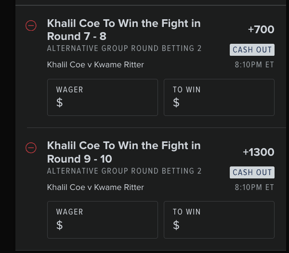This screenshot has width=289, height=253.
Task: Enter the Wager box for Round 9 - 10
Action: pos(103,220)
